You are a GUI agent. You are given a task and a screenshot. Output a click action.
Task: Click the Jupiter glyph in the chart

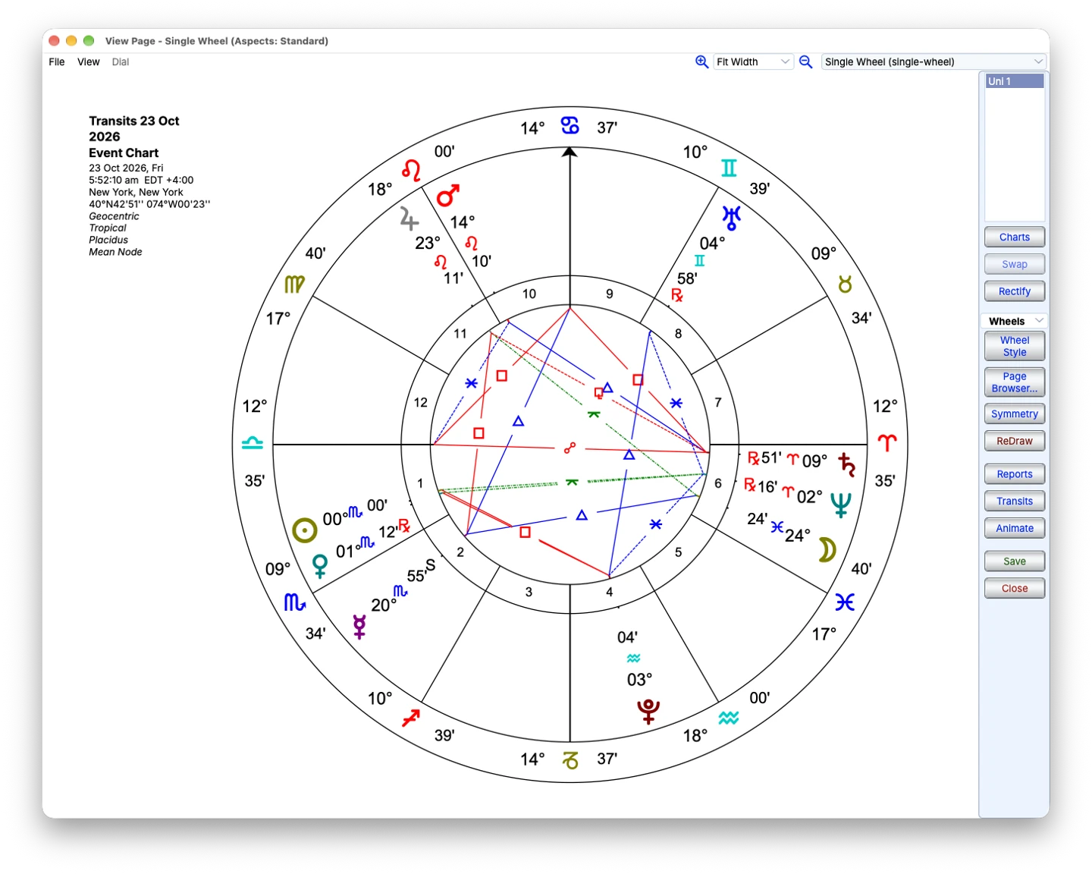[x=409, y=218]
